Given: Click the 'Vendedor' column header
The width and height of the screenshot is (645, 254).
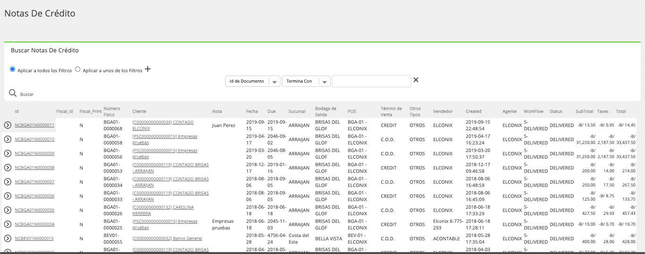Looking at the screenshot, I should (443, 111).
